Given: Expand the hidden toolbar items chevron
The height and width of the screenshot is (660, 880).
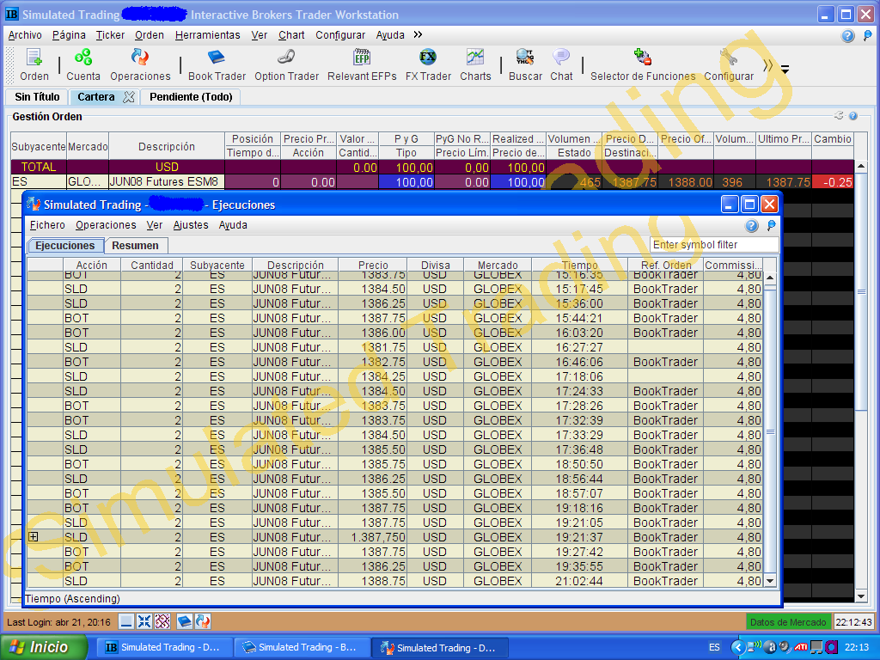Looking at the screenshot, I should click(767, 66).
